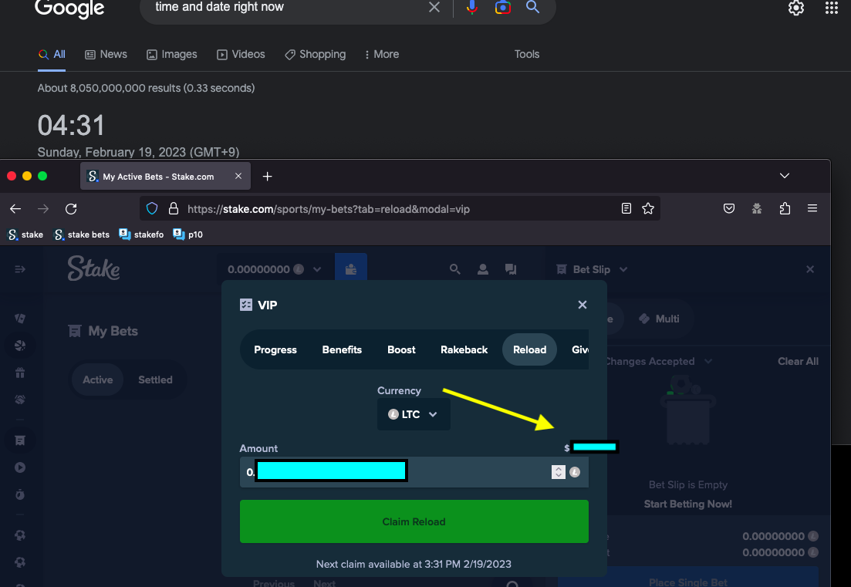Screen dimensions: 851x587
Task: Show Settled bets tab
Action: 155,380
